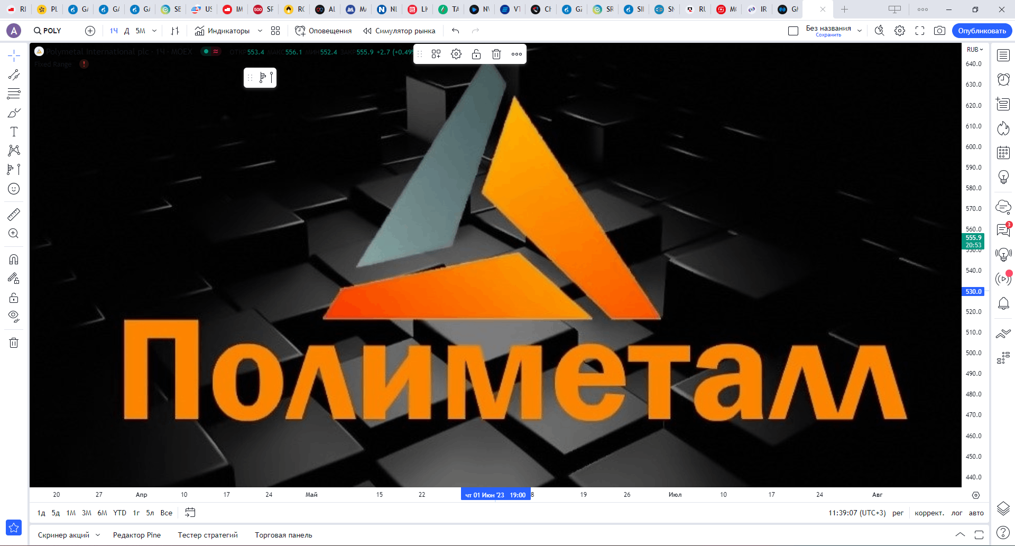Hide all drawings with eye icon
This screenshot has height=546, width=1015.
pyautogui.click(x=14, y=317)
